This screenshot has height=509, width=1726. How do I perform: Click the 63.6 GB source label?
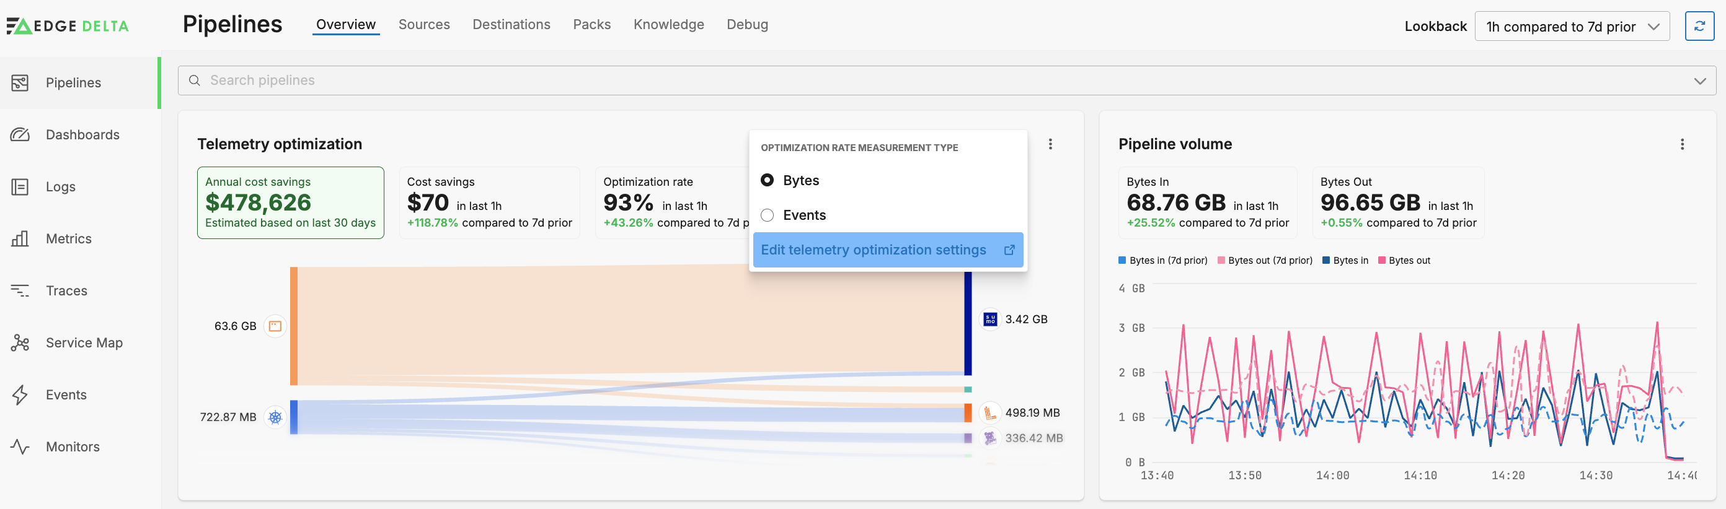click(x=235, y=326)
